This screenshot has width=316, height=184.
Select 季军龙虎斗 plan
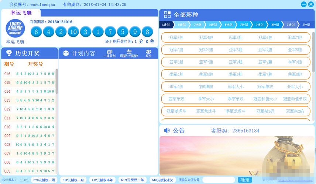click(236, 111)
